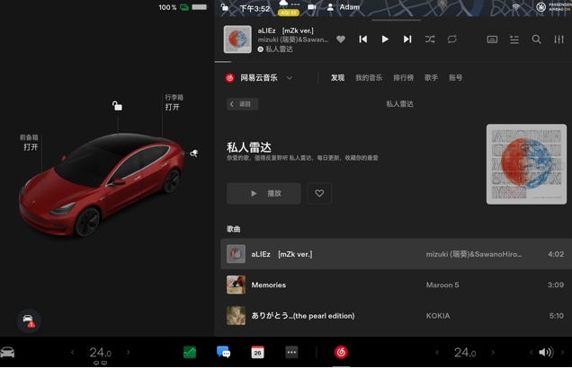The image size is (572, 368).
Task: Open the large 私人雷达 album cover
Action: click(526, 164)
